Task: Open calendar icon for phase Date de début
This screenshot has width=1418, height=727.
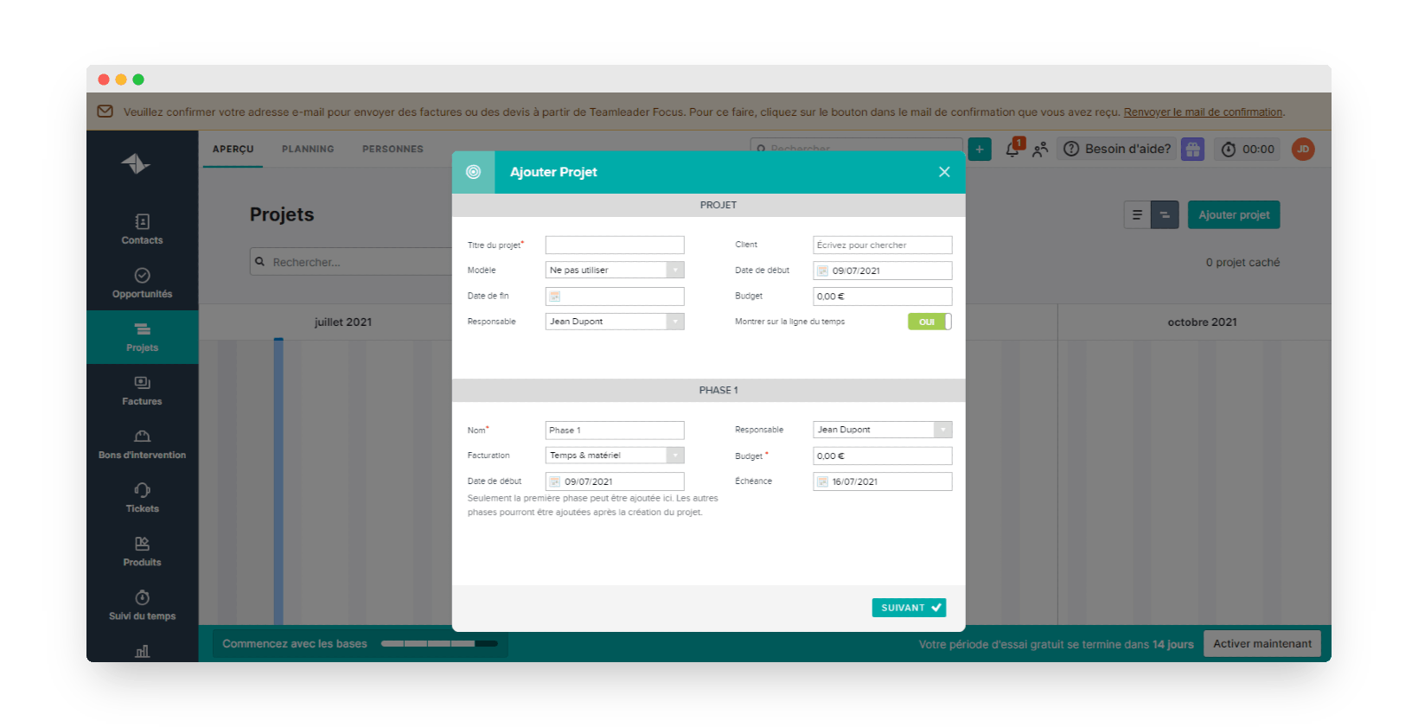Action: tap(555, 481)
